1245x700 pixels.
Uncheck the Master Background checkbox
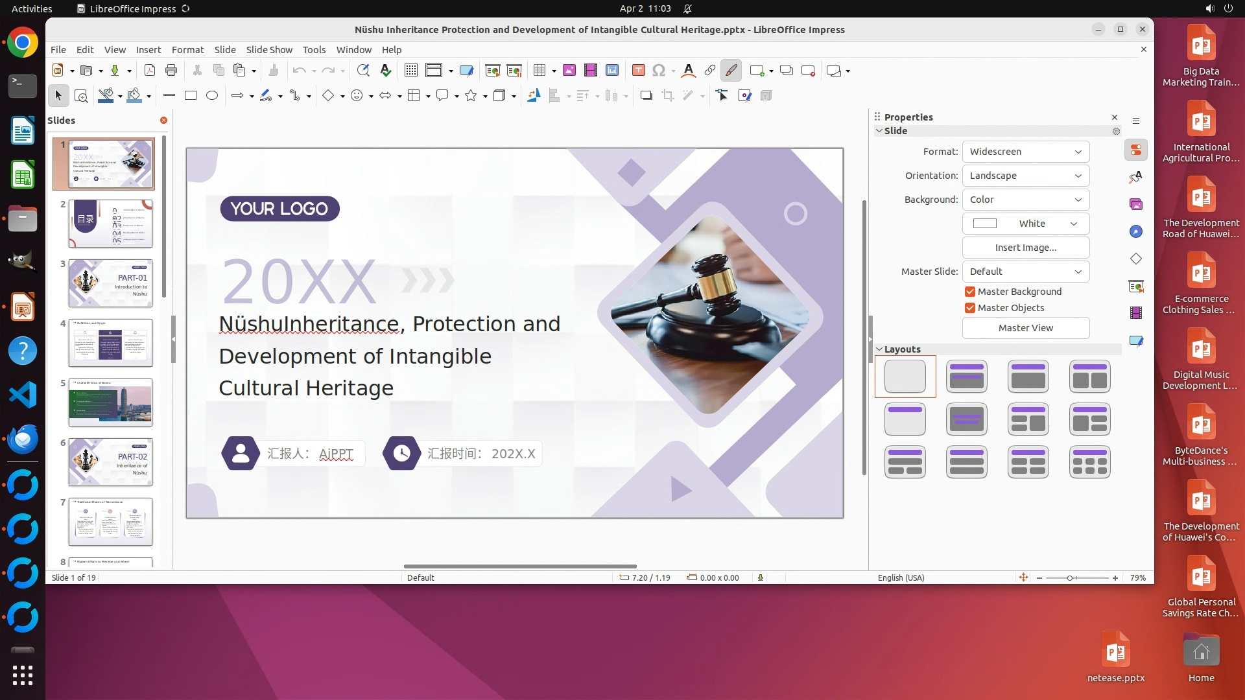click(x=970, y=292)
